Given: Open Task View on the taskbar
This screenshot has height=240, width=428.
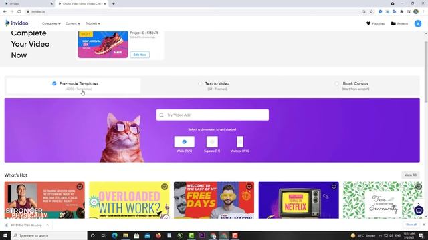Looking at the screenshot, I should coord(104,235).
